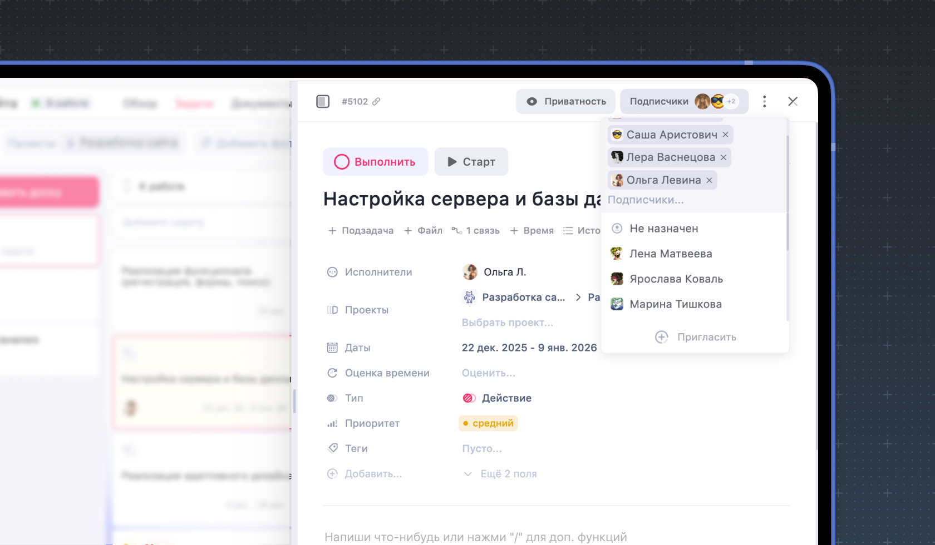Viewport: 935px width, 545px height.
Task: Click the calendar icon next to Даты
Action: [x=332, y=347]
